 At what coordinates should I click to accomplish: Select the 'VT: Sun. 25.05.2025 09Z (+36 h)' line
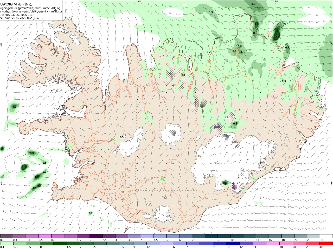click(21, 18)
